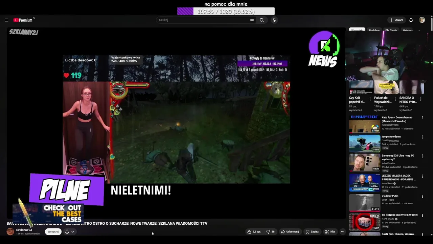Click the 'na pomoc dla mnie' donation progress bar
The image size is (433, 244).
[226, 11]
